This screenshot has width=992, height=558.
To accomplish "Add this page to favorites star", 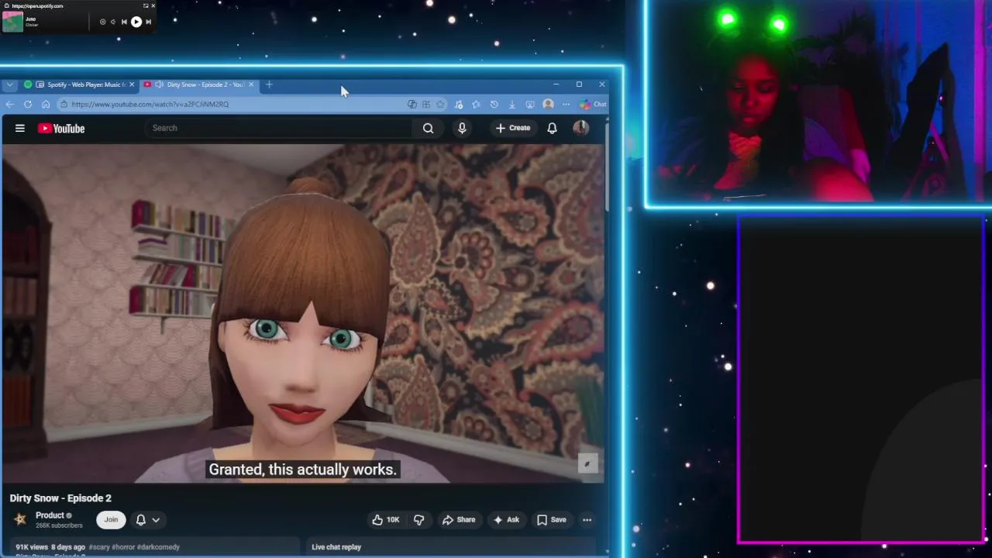I will tap(440, 104).
